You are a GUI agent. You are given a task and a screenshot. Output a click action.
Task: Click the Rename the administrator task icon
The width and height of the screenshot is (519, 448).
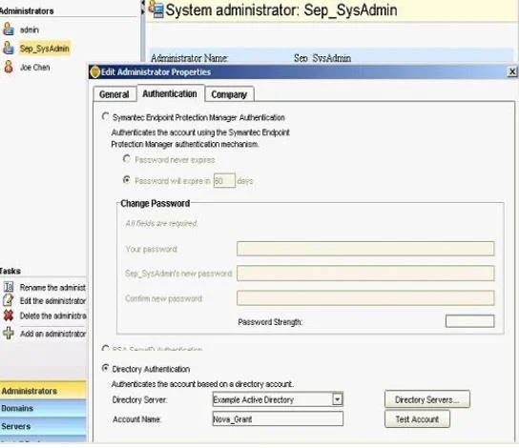point(9,287)
